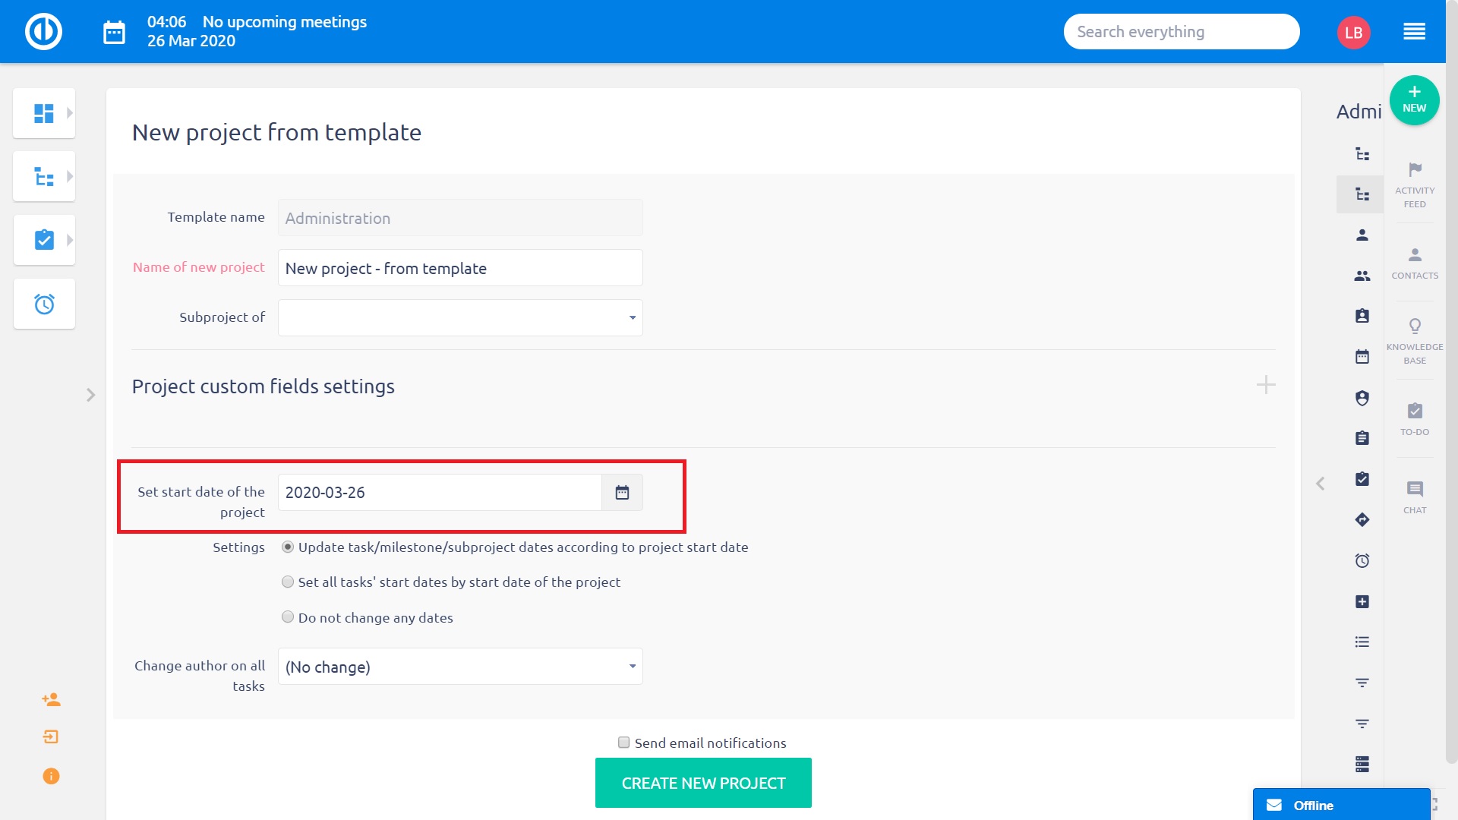This screenshot has height=820, width=1458.
Task: Click the single user icon in admin menu
Action: click(x=1362, y=235)
